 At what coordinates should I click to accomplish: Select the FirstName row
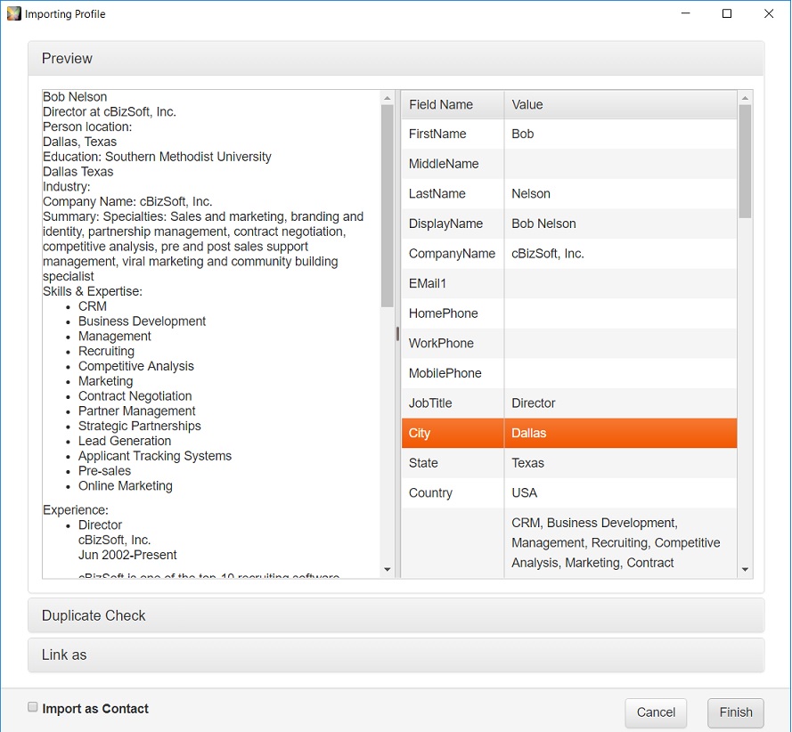pos(569,134)
